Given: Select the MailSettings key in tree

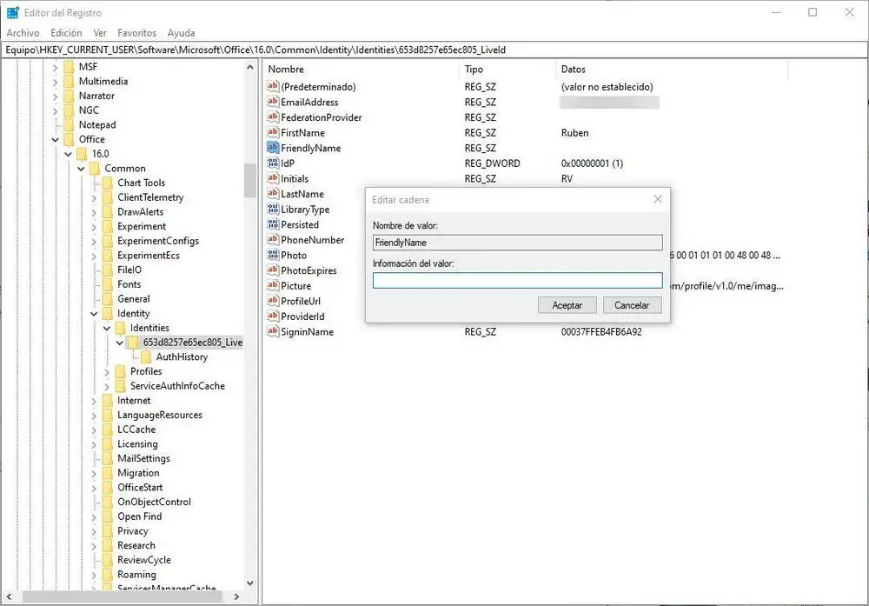Looking at the screenshot, I should tap(143, 458).
